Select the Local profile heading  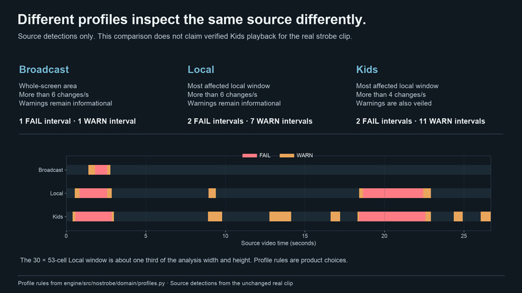pos(201,69)
